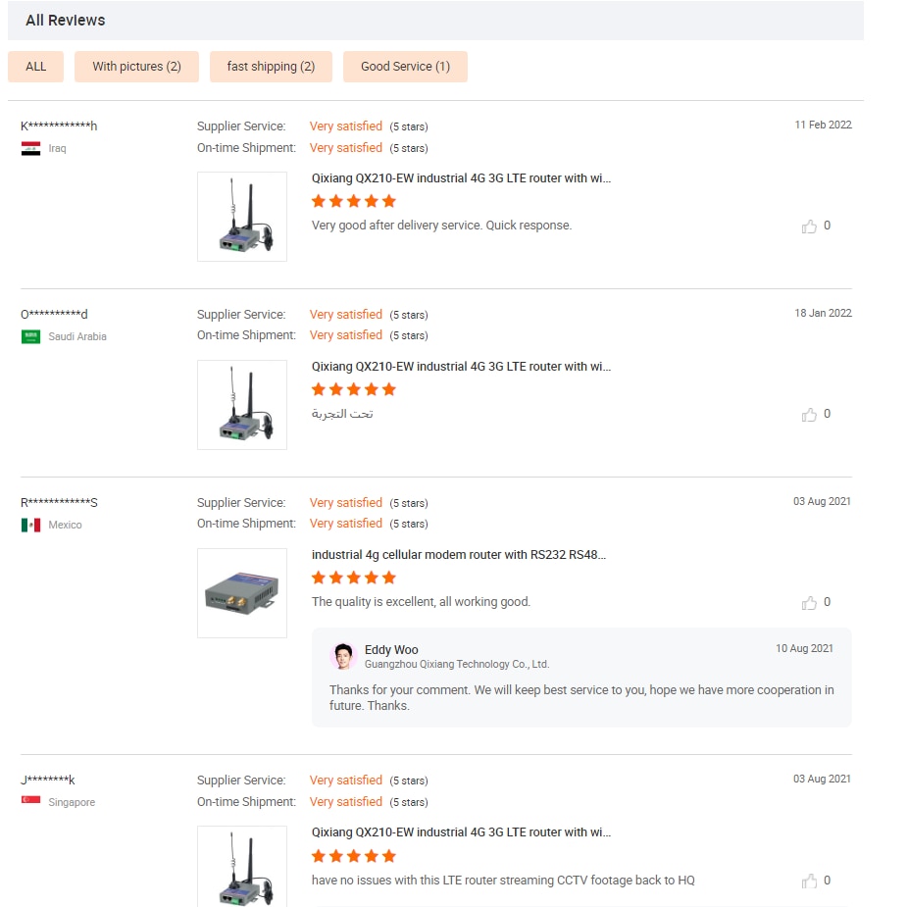Filter reviews by Good Service (1)
The image size is (908, 907).
405,67
